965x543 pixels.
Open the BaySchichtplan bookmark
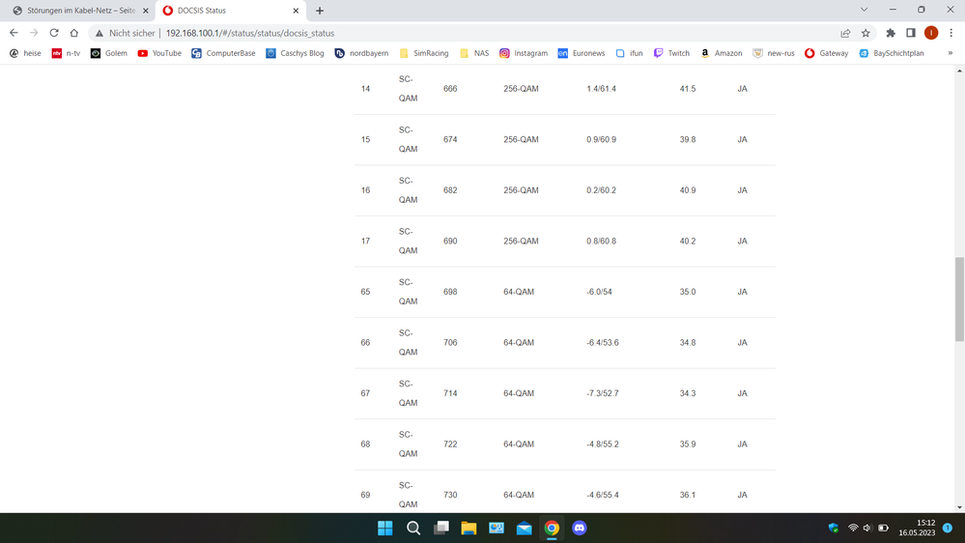pos(892,53)
